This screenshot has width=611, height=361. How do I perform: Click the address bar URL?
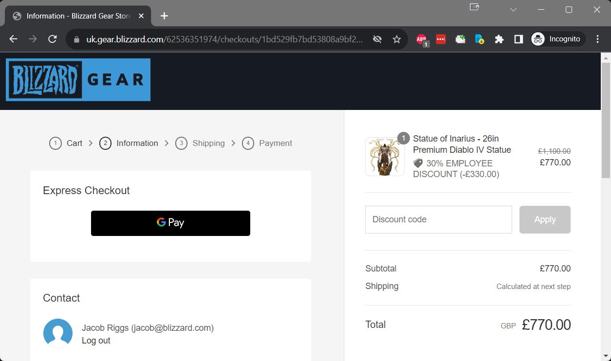coord(224,39)
